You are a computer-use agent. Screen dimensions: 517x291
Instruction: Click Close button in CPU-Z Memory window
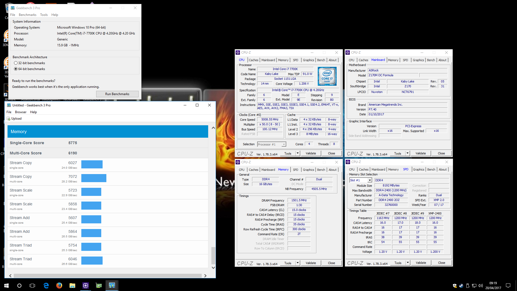(x=331, y=263)
